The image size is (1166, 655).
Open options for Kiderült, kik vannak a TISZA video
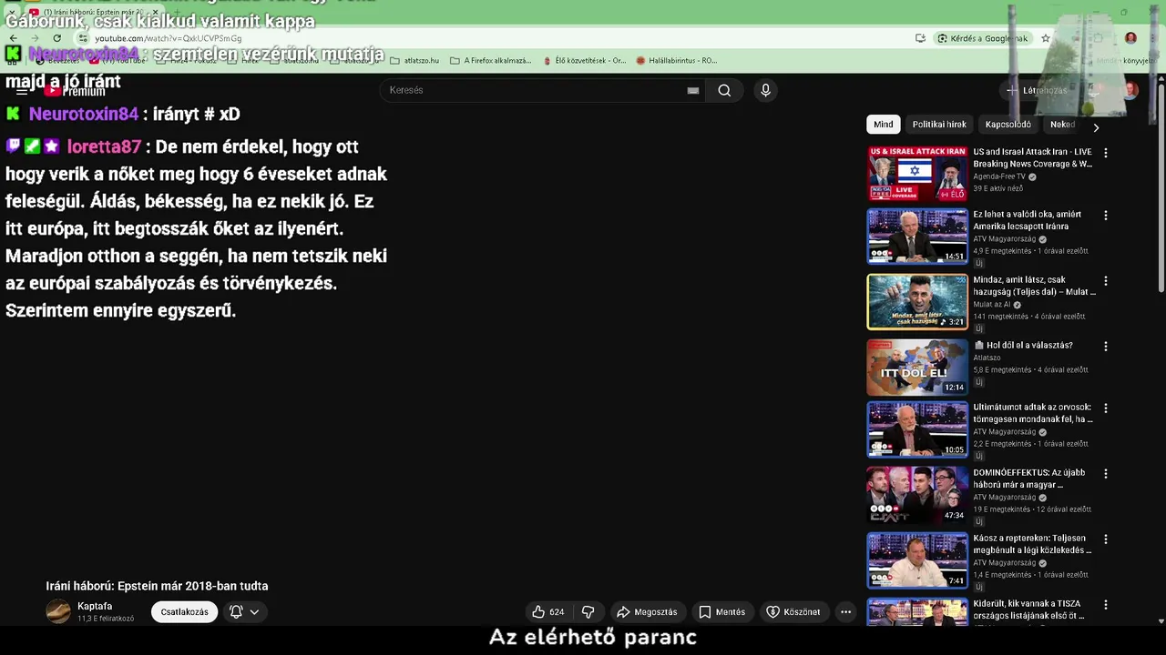point(1106,605)
